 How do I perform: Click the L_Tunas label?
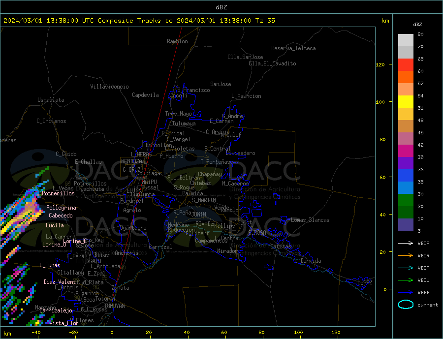coord(50,265)
